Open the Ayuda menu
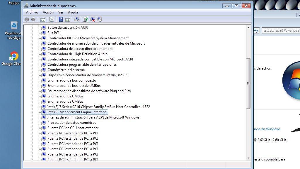300x169 pixels. (73, 12)
